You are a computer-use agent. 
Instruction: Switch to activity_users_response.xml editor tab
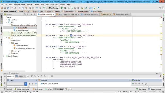[68, 14]
